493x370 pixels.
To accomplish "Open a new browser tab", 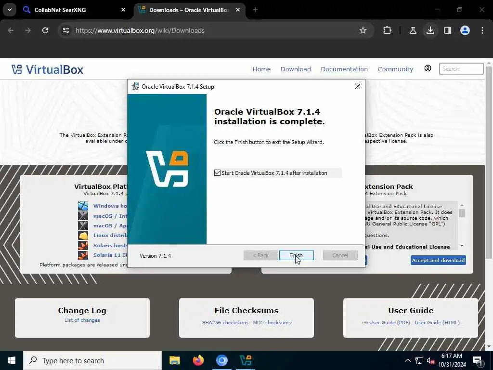I will [255, 10].
